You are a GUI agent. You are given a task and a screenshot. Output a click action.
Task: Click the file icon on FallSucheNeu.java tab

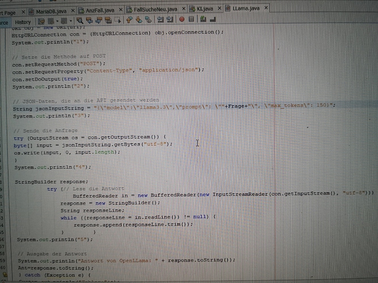129,10
